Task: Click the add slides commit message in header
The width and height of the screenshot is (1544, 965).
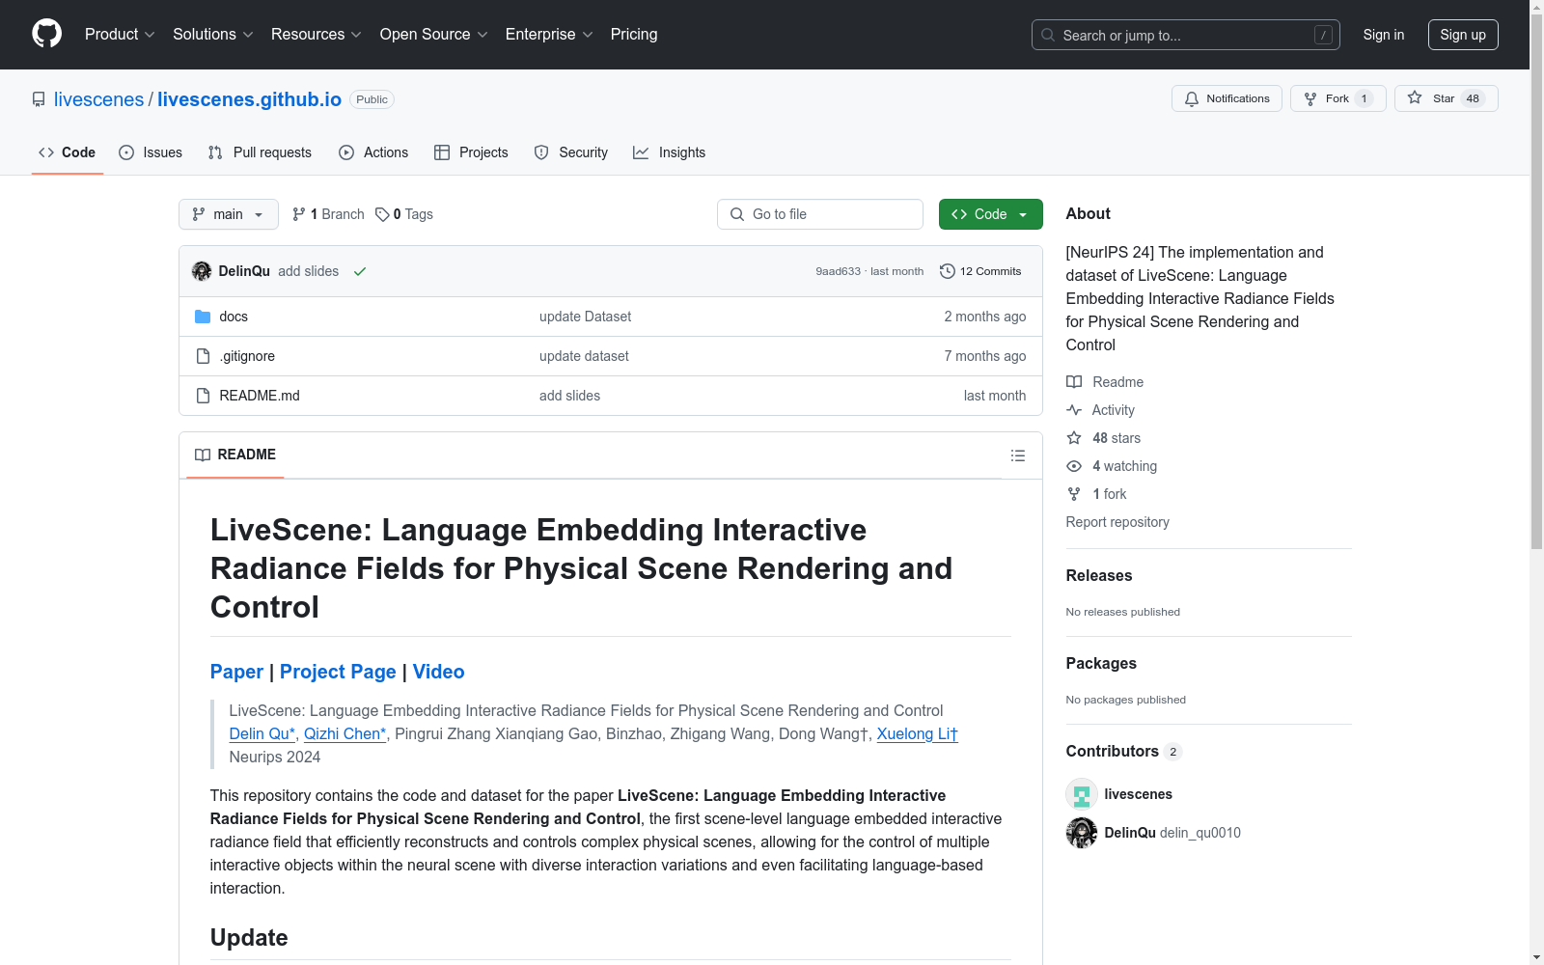Action: pos(309,271)
